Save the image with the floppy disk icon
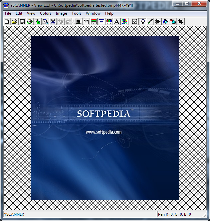The height and width of the screenshot is (221, 210). click(22, 22)
